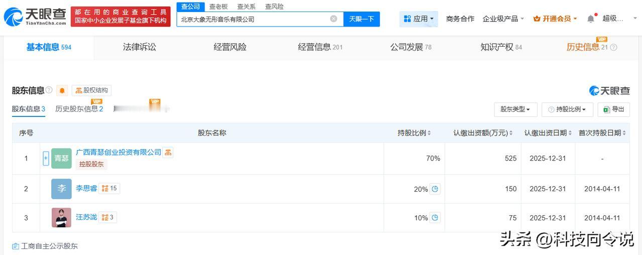Click the red banner 国家中小企业发展子基金旗下机构

121,21
